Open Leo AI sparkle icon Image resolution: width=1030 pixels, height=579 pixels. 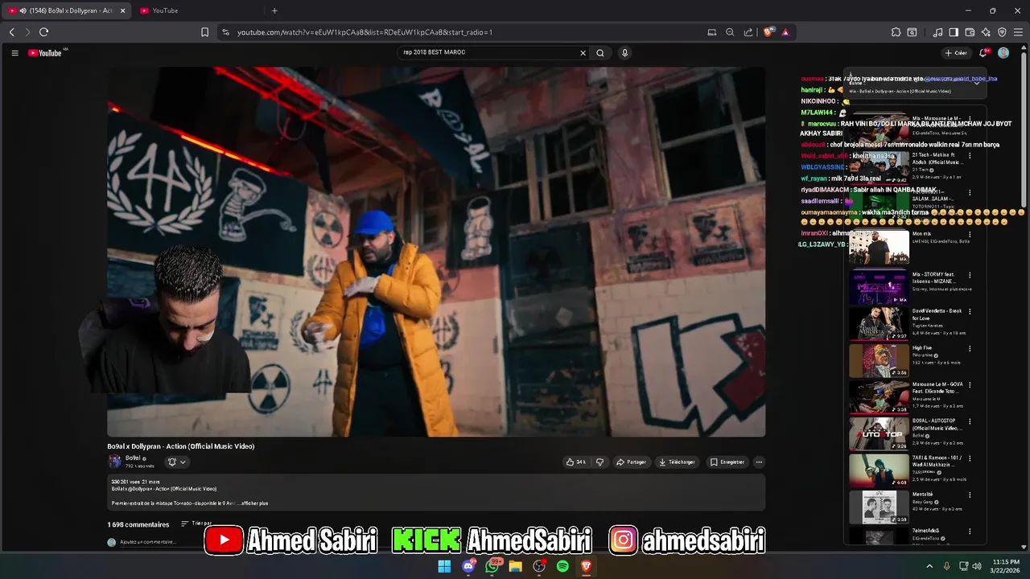coord(986,32)
